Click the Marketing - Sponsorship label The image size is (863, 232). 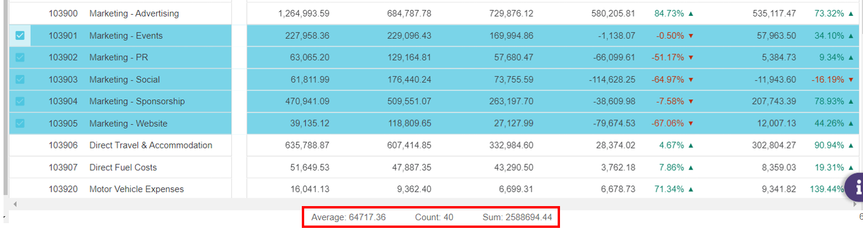click(x=137, y=101)
